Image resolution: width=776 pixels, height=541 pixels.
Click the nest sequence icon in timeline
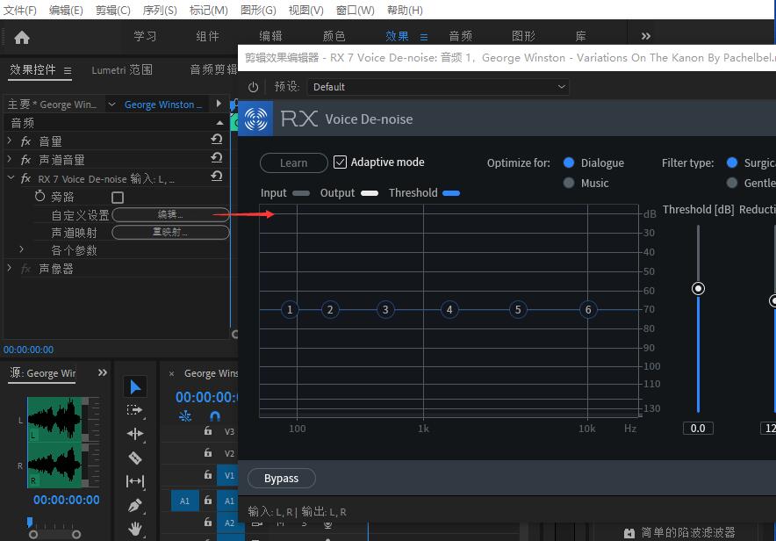click(x=185, y=415)
